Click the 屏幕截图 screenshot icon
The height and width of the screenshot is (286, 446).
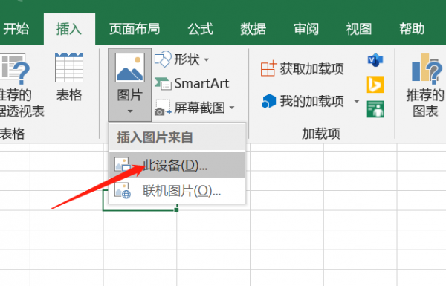[163, 108]
